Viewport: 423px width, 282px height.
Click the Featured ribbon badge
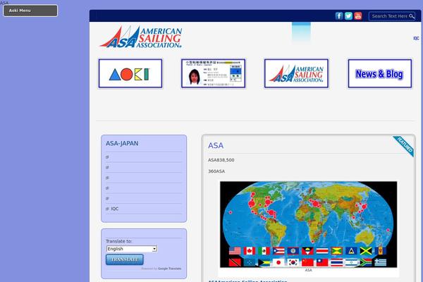[x=404, y=146]
